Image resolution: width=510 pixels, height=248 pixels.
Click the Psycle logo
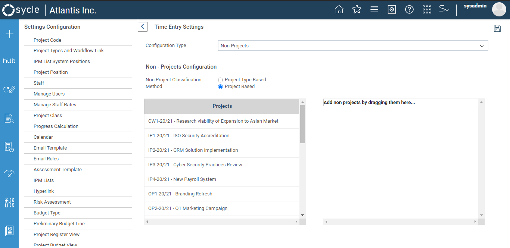(21, 10)
